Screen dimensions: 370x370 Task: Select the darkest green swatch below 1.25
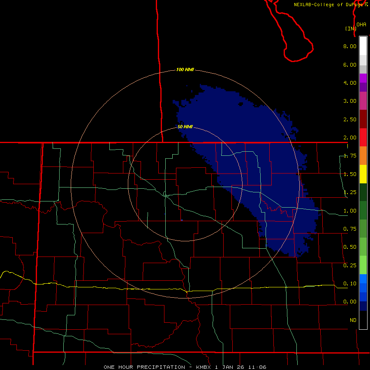point(363,192)
